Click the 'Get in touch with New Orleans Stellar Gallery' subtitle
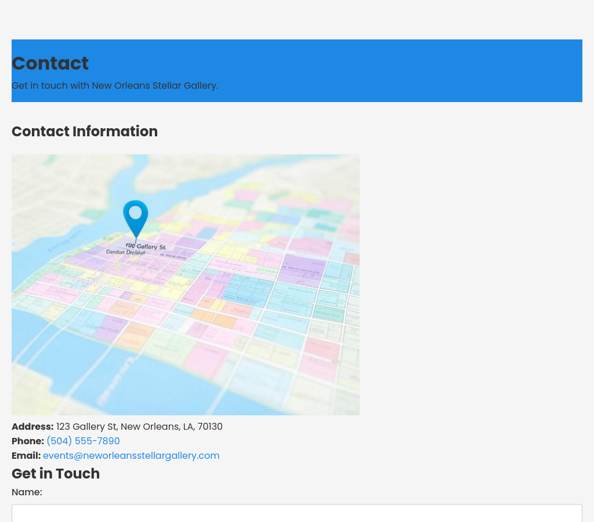The width and height of the screenshot is (594, 522). (x=115, y=85)
